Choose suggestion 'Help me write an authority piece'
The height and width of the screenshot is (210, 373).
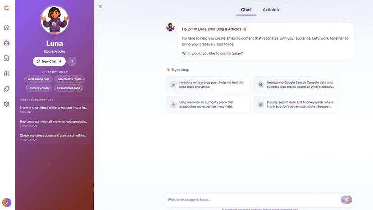(208, 104)
